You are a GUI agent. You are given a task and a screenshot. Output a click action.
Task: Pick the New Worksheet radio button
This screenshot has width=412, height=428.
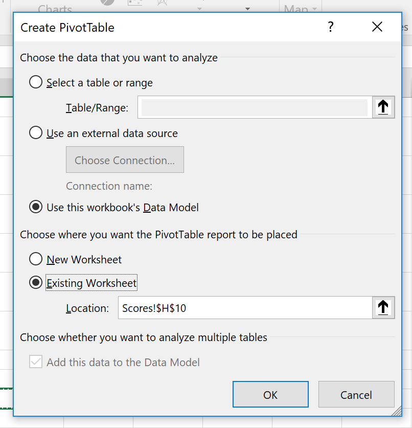point(36,259)
